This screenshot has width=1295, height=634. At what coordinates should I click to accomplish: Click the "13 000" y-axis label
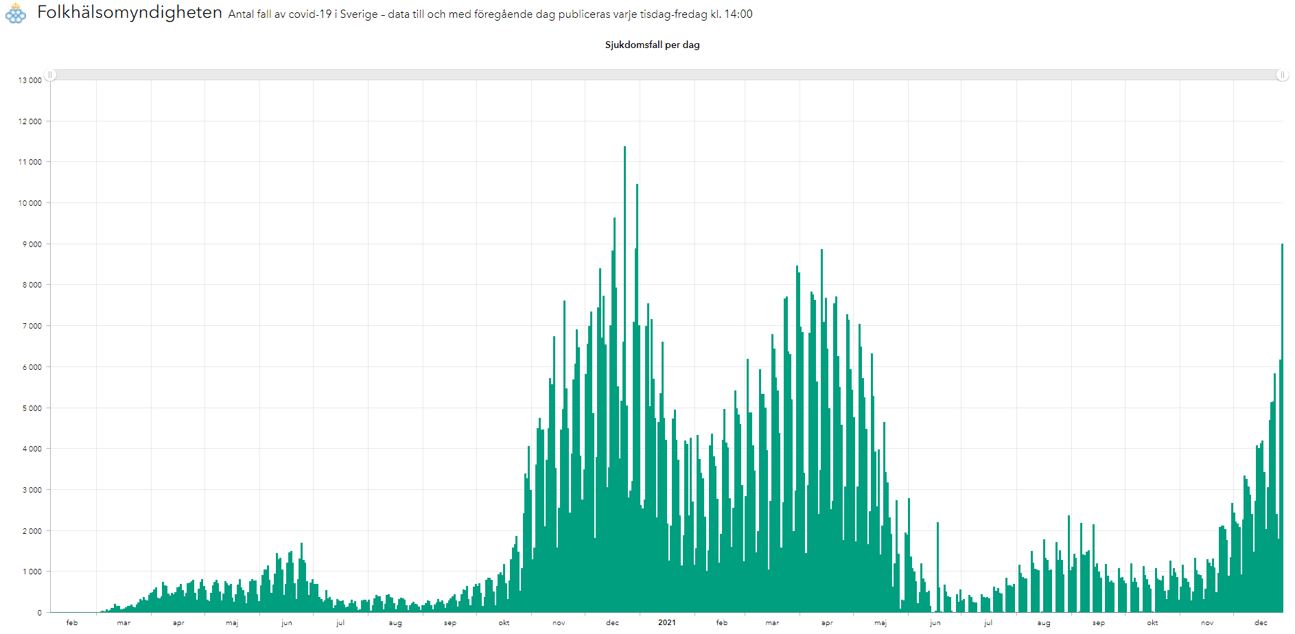click(30, 80)
